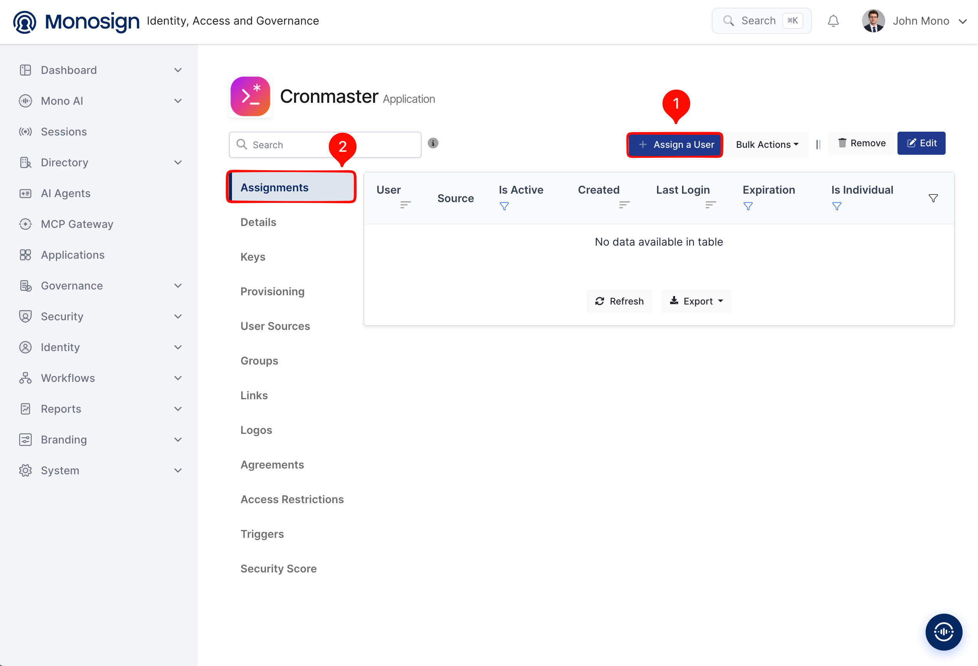Click the AI Agents sidebar icon
978x666 pixels.
coord(25,193)
